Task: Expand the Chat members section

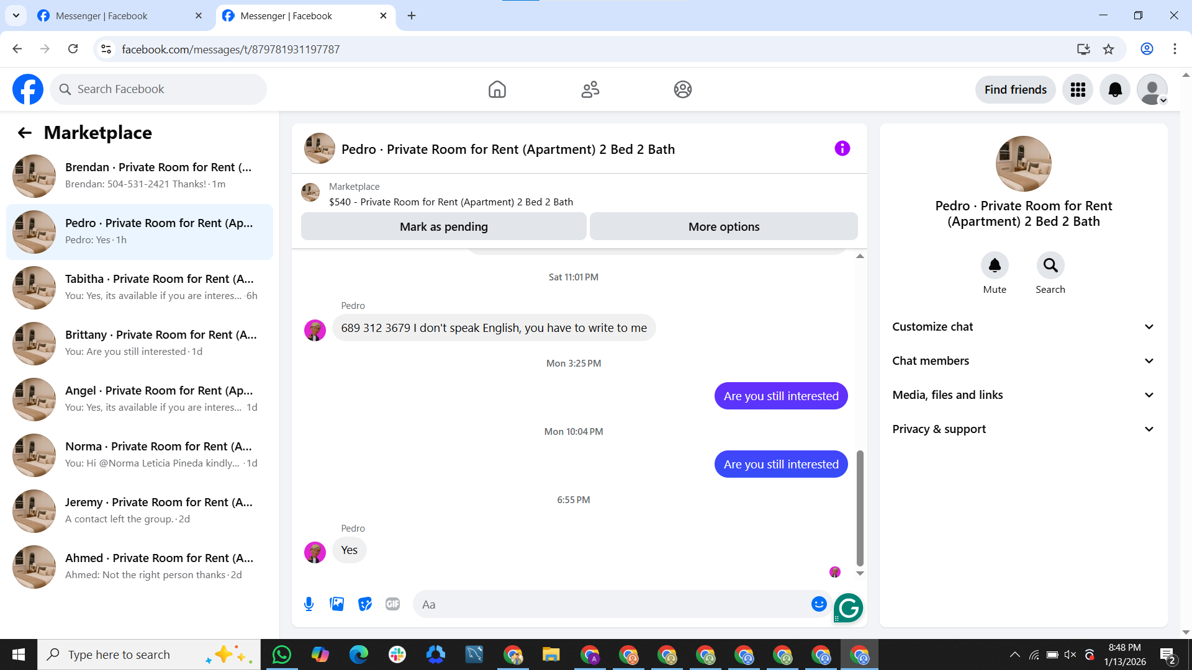Action: point(1023,361)
